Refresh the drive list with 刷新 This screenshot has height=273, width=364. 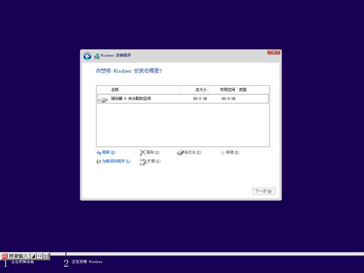pyautogui.click(x=106, y=152)
